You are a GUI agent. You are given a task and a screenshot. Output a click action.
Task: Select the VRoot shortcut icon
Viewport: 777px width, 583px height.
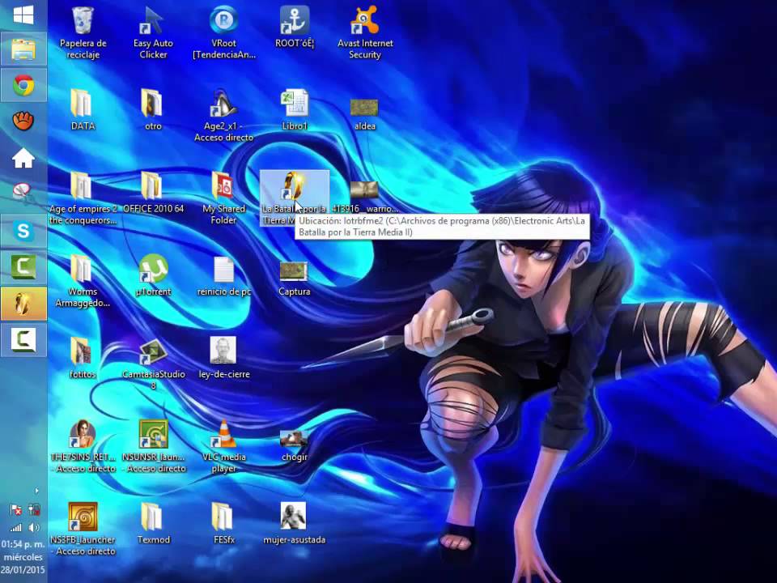pos(224,33)
